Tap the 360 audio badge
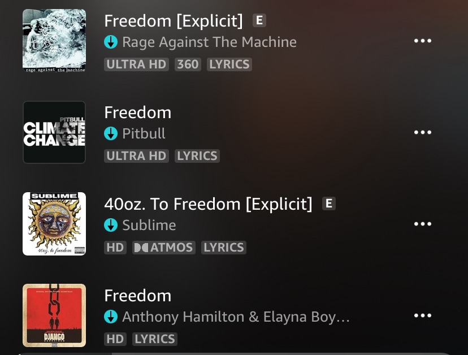Image resolution: width=468 pixels, height=355 pixels. tap(188, 64)
